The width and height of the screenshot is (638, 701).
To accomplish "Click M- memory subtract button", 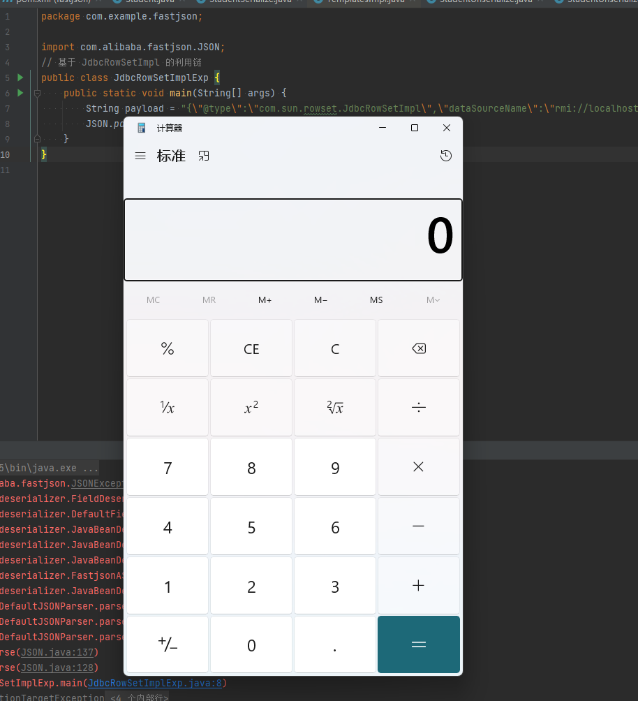I will 320,300.
